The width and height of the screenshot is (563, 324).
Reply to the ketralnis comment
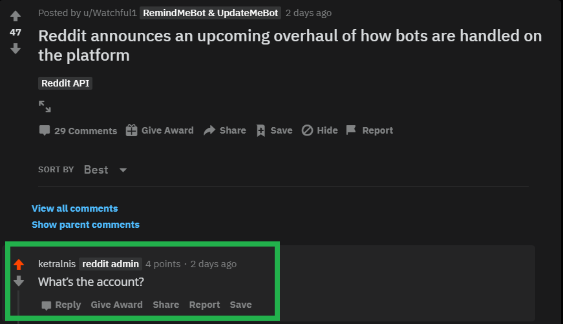[x=61, y=305]
